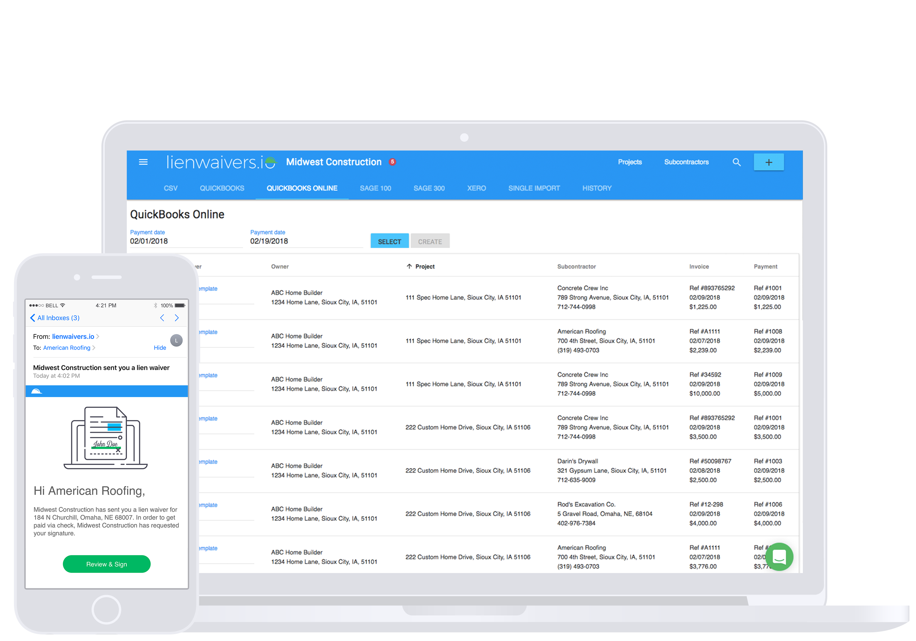The image size is (916, 641).
Task: Click the plus add button
Action: (x=768, y=162)
